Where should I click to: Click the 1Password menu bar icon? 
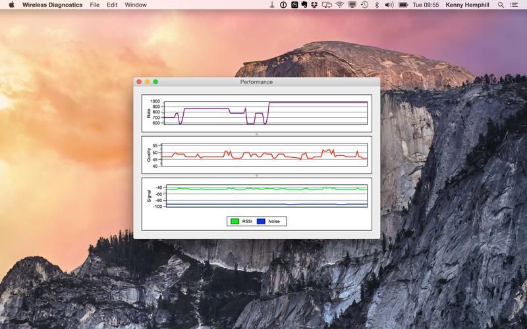(x=283, y=5)
